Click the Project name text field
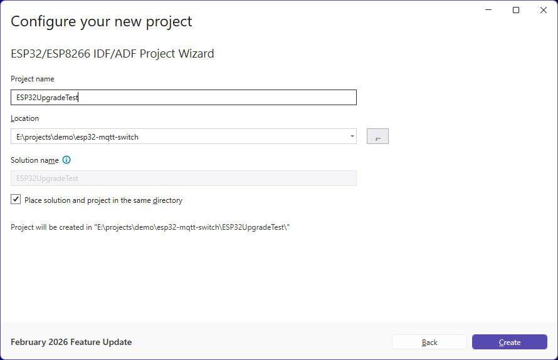The height and width of the screenshot is (360, 558). [x=183, y=98]
